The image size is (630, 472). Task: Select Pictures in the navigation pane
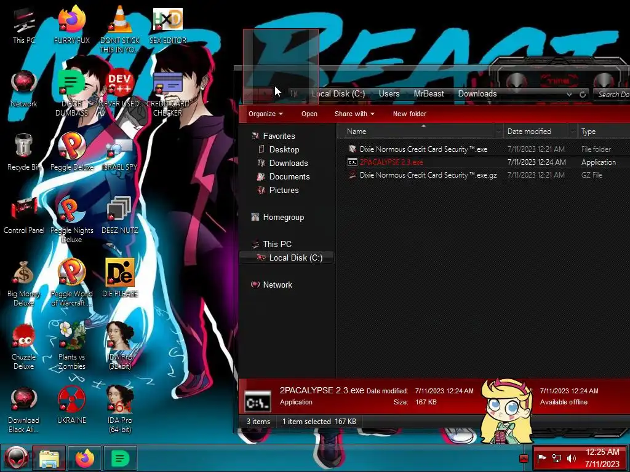[x=284, y=191]
